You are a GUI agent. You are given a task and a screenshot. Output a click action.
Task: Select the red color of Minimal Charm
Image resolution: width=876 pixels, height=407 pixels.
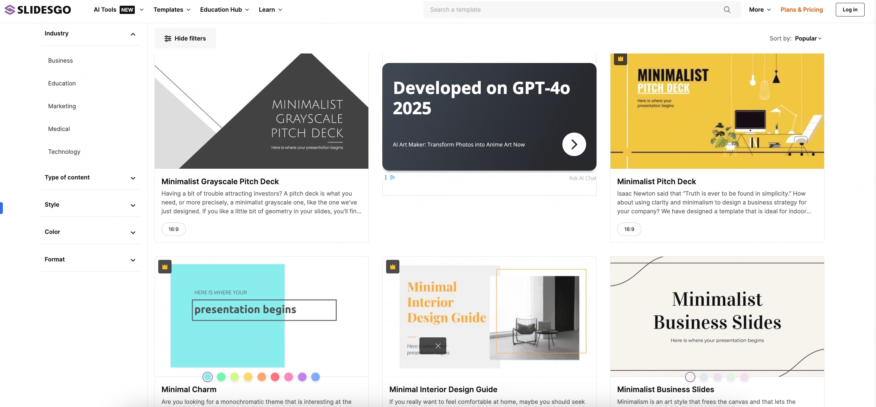click(275, 377)
